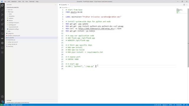Click the split editor icon
The image size is (189, 106).
point(184,5)
